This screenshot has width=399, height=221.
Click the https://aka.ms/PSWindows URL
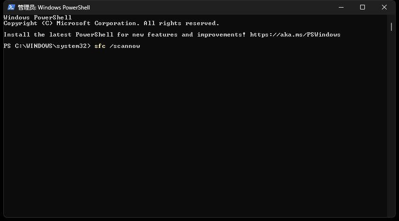tap(295, 35)
